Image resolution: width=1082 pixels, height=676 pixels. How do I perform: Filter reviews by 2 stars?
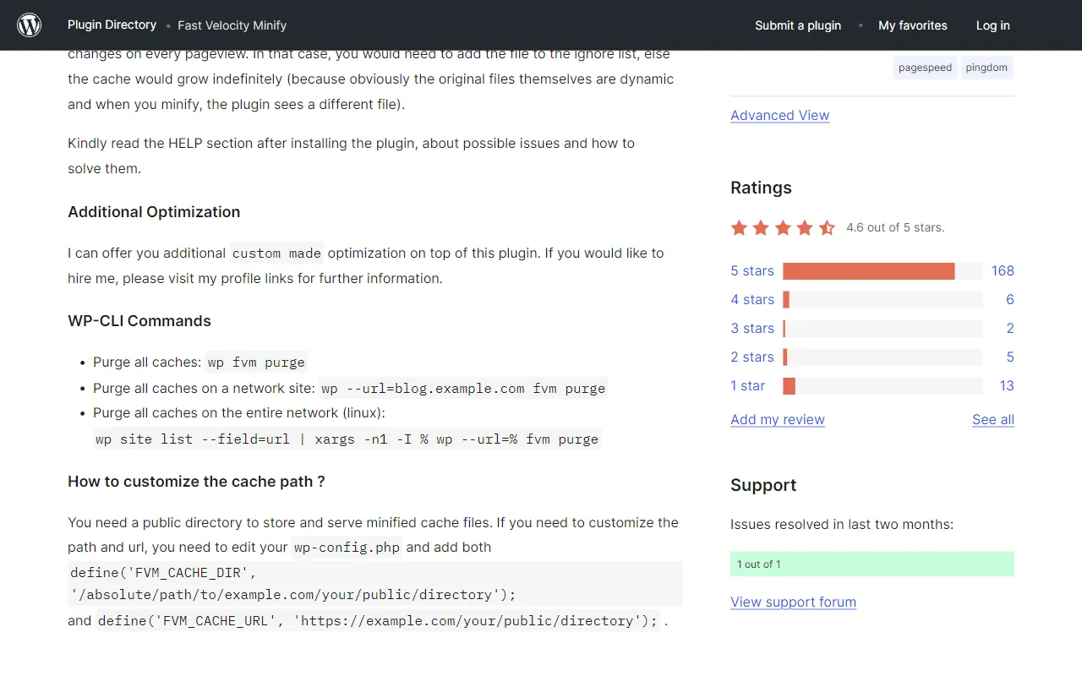pyautogui.click(x=752, y=357)
